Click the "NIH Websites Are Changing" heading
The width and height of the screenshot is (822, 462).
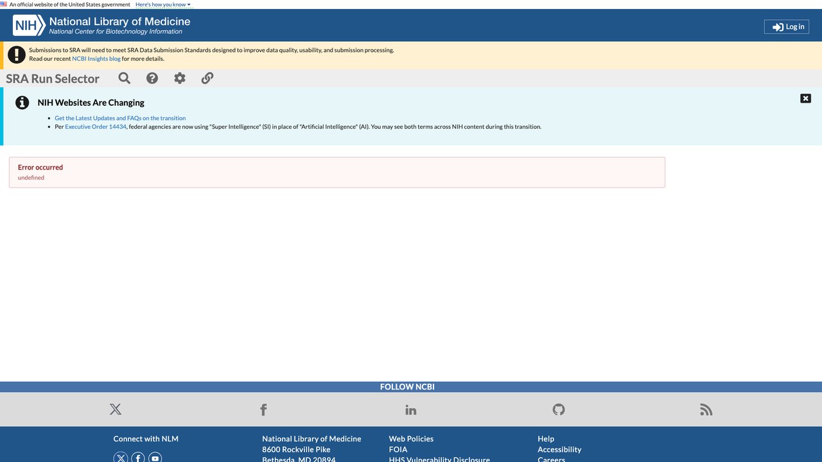pyautogui.click(x=91, y=103)
